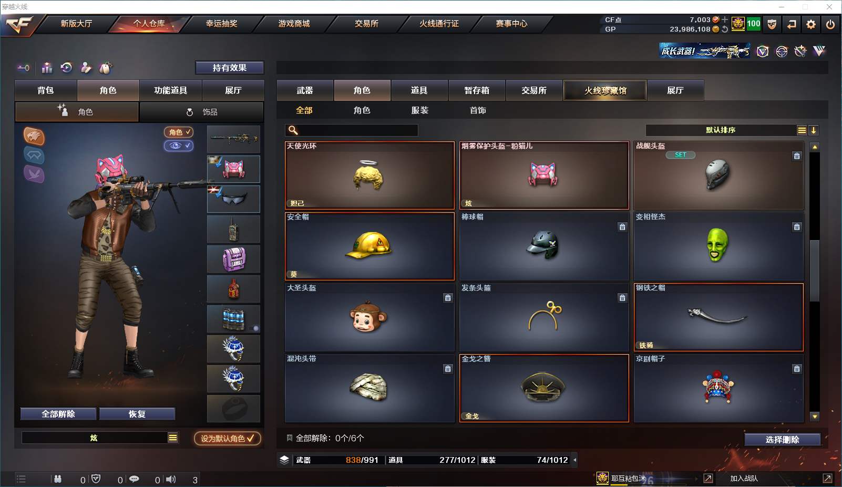Viewport: 842px width, 487px height.
Task: Click the speaker volume icon in status bar
Action: (x=171, y=479)
